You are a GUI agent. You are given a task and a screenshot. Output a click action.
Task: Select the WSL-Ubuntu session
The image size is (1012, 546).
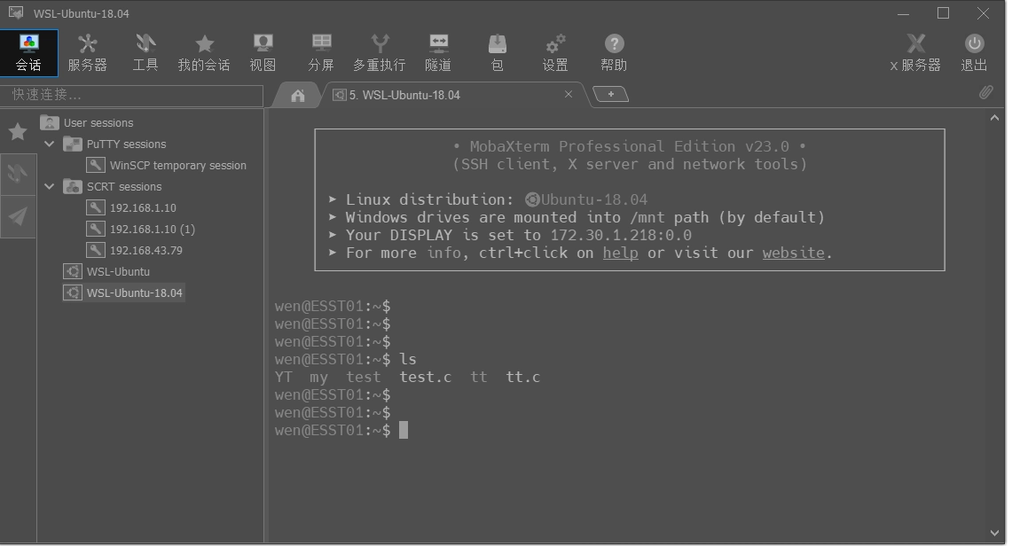pyautogui.click(x=106, y=271)
